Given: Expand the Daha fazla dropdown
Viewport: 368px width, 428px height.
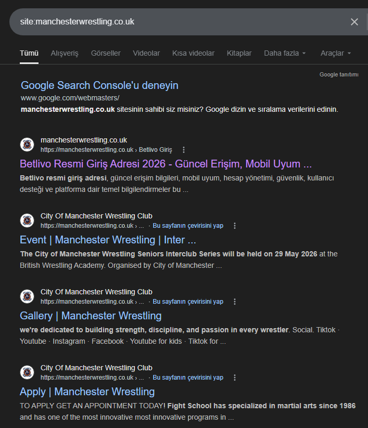Looking at the screenshot, I should point(285,53).
